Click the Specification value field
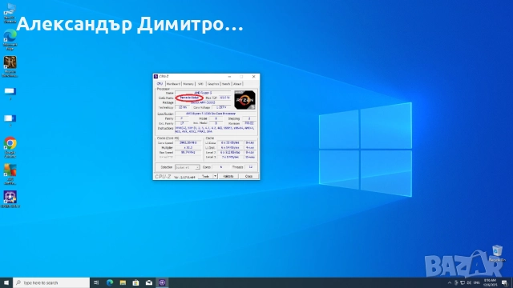513x288 pixels. 215,114
